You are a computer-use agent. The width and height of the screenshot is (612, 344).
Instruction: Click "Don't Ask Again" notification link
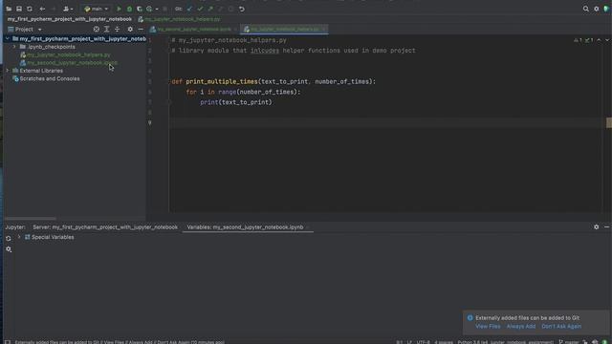point(561,326)
